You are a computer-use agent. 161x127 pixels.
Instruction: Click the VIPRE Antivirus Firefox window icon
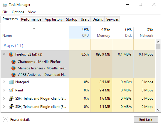click(x=14, y=75)
